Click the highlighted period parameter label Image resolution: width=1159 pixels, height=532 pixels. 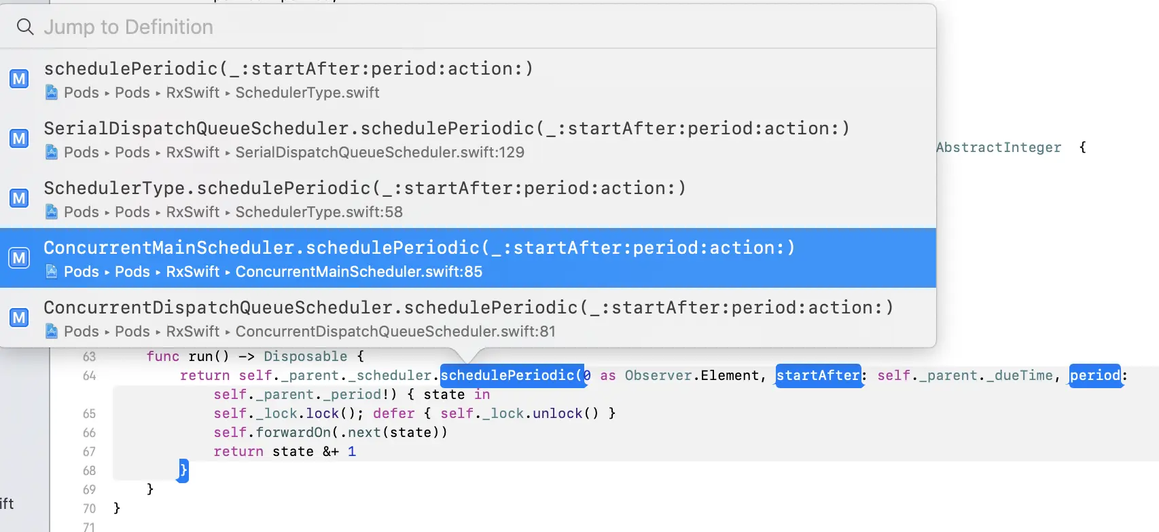1094,376
